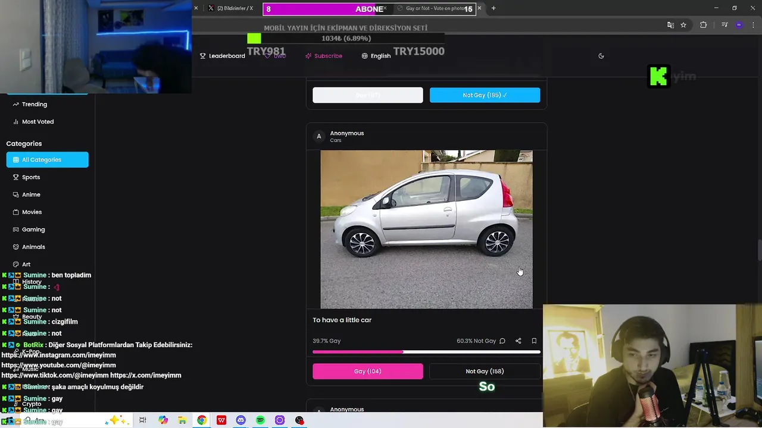Open Discord from the taskbar
Viewport: 762px width, 428px height.
(241, 420)
